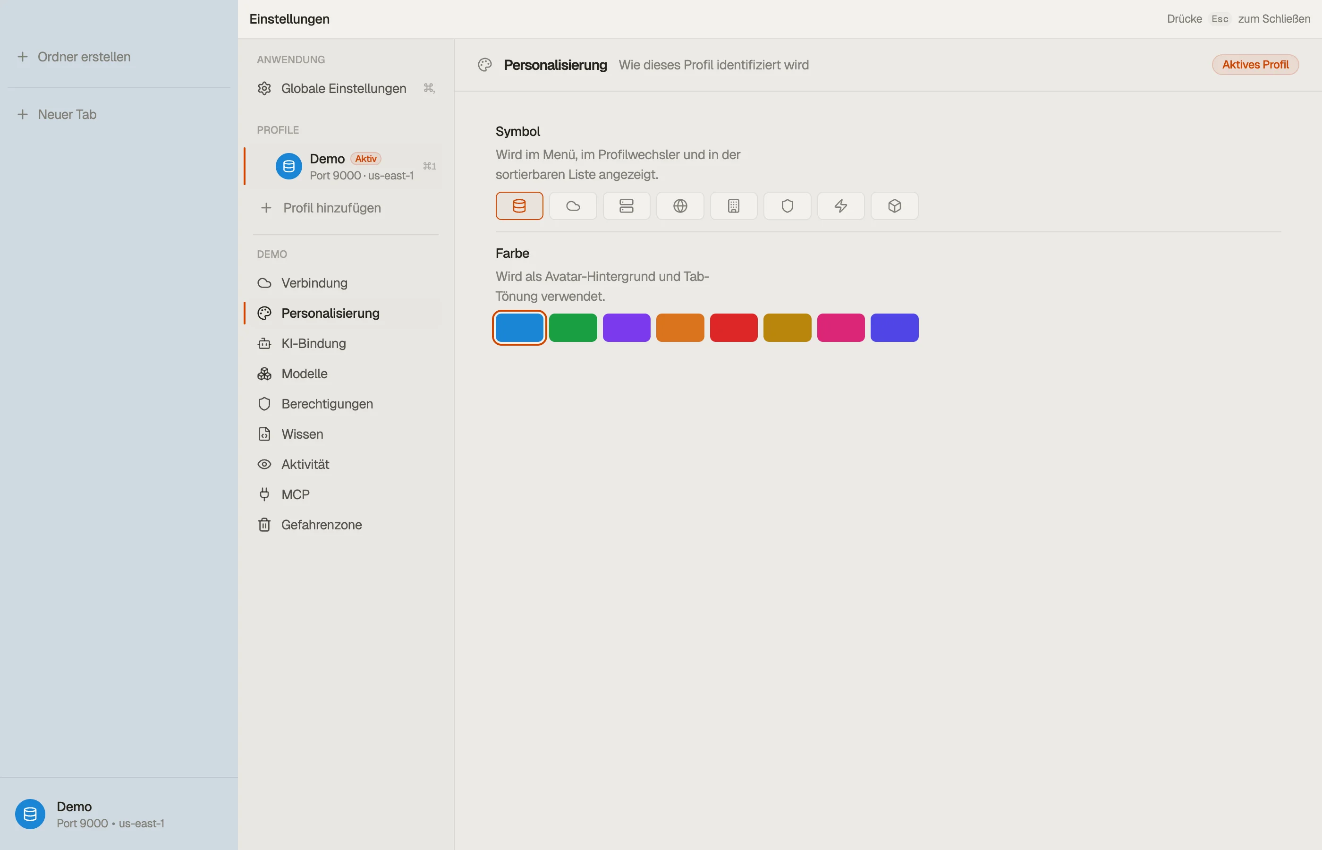The width and height of the screenshot is (1322, 850).
Task: Click the Einstellungen title
Action: pos(289,19)
